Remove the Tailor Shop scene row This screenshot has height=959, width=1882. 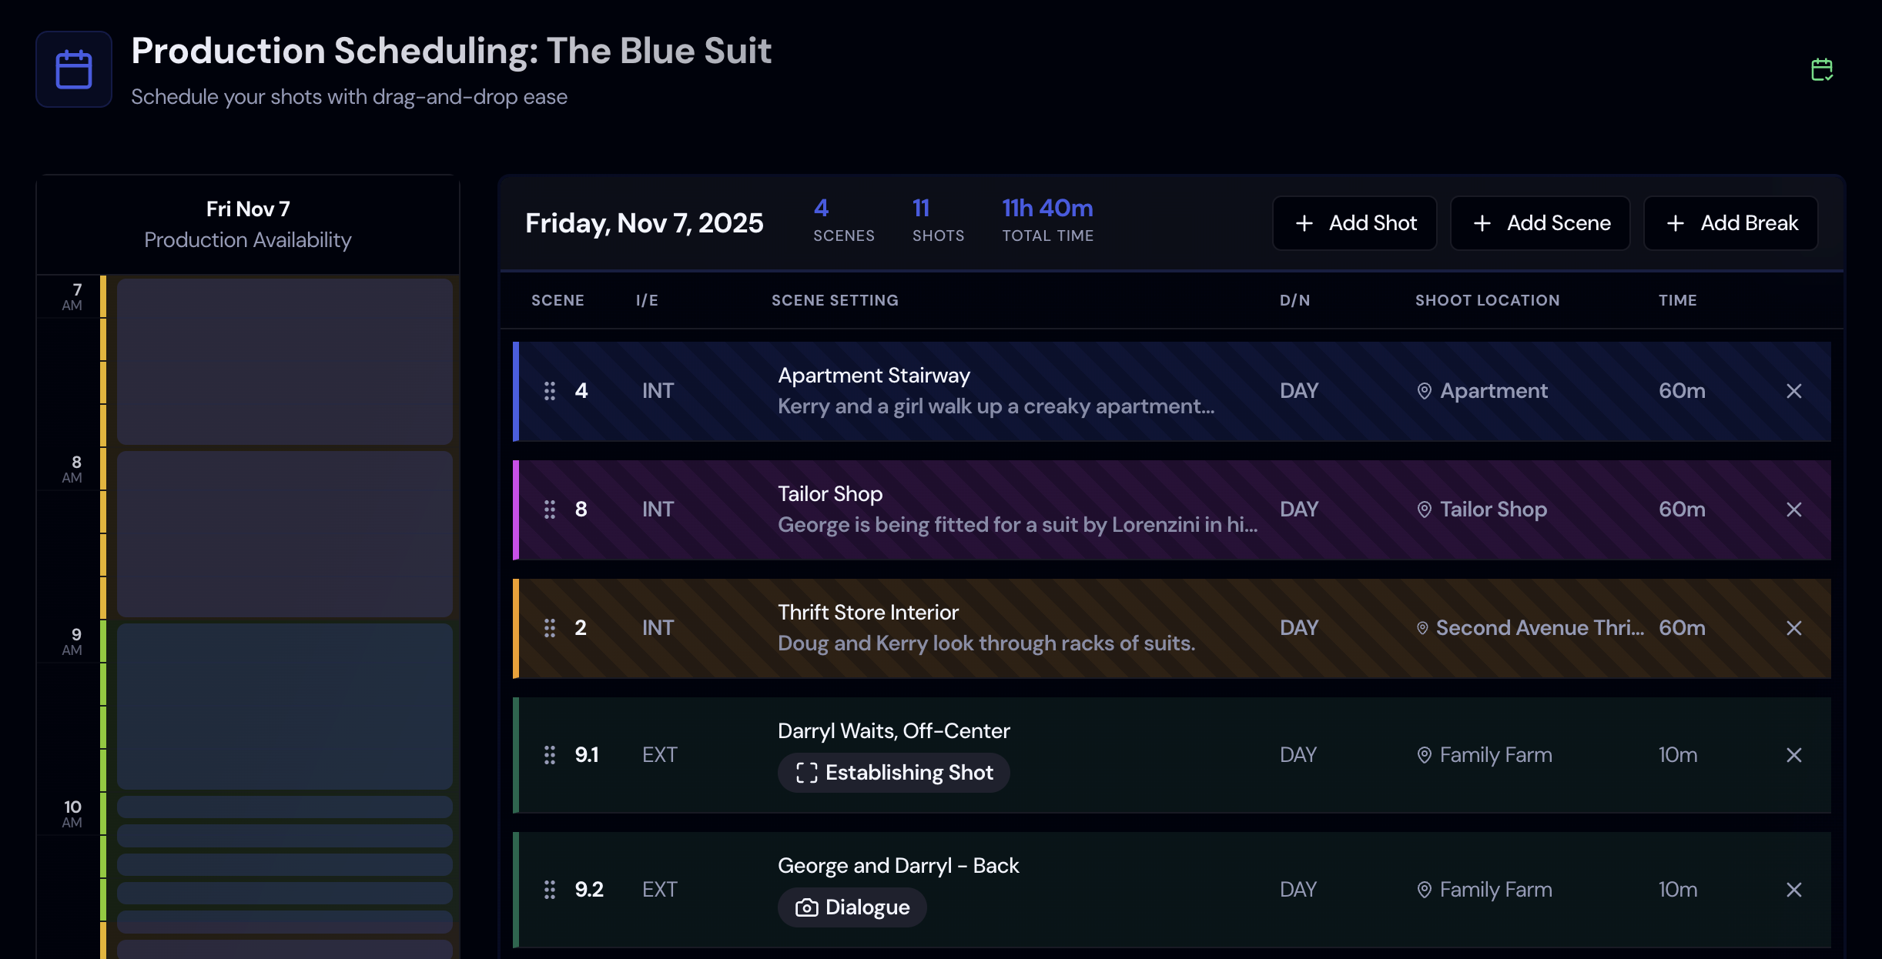tap(1793, 510)
